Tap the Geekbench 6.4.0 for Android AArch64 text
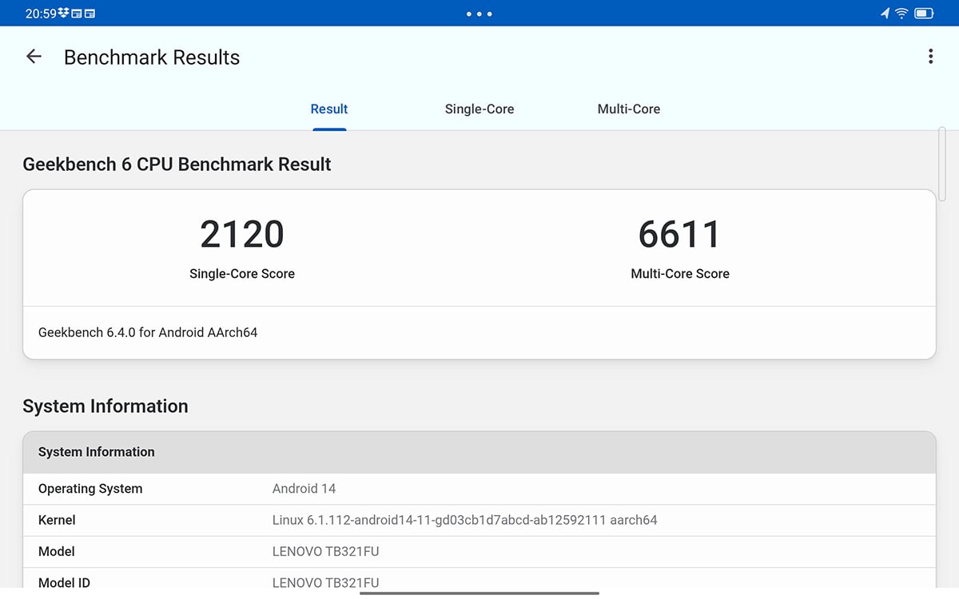The height and width of the screenshot is (599, 959). 147,332
